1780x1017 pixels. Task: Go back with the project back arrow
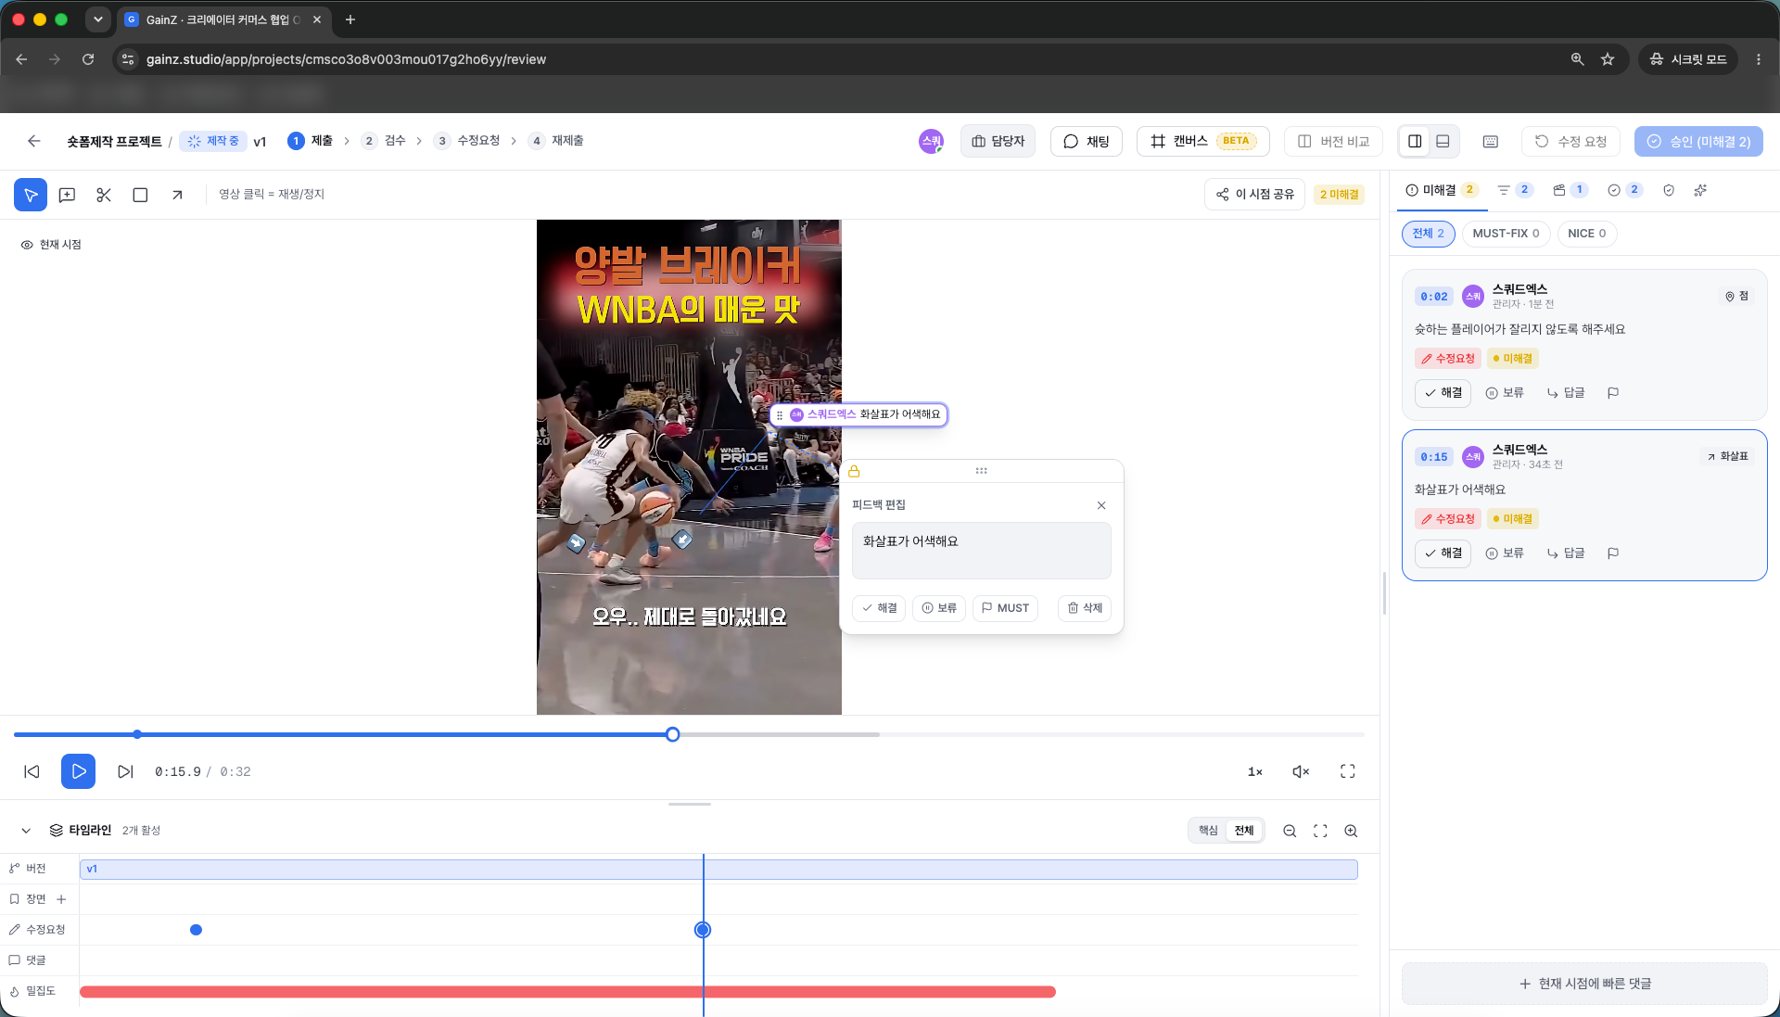tap(34, 141)
